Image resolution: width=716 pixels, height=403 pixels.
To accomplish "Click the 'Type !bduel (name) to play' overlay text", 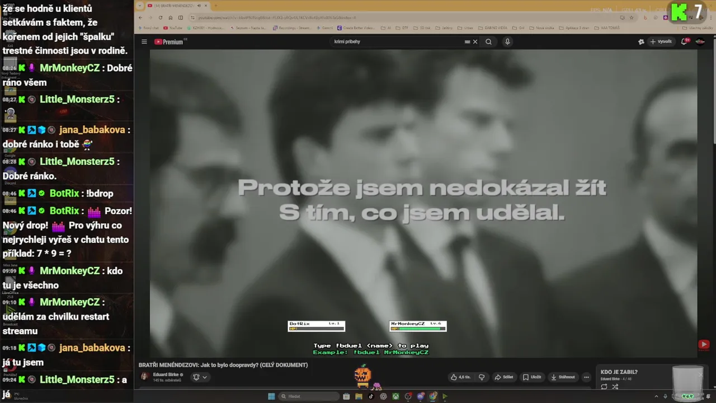I will coord(371,345).
